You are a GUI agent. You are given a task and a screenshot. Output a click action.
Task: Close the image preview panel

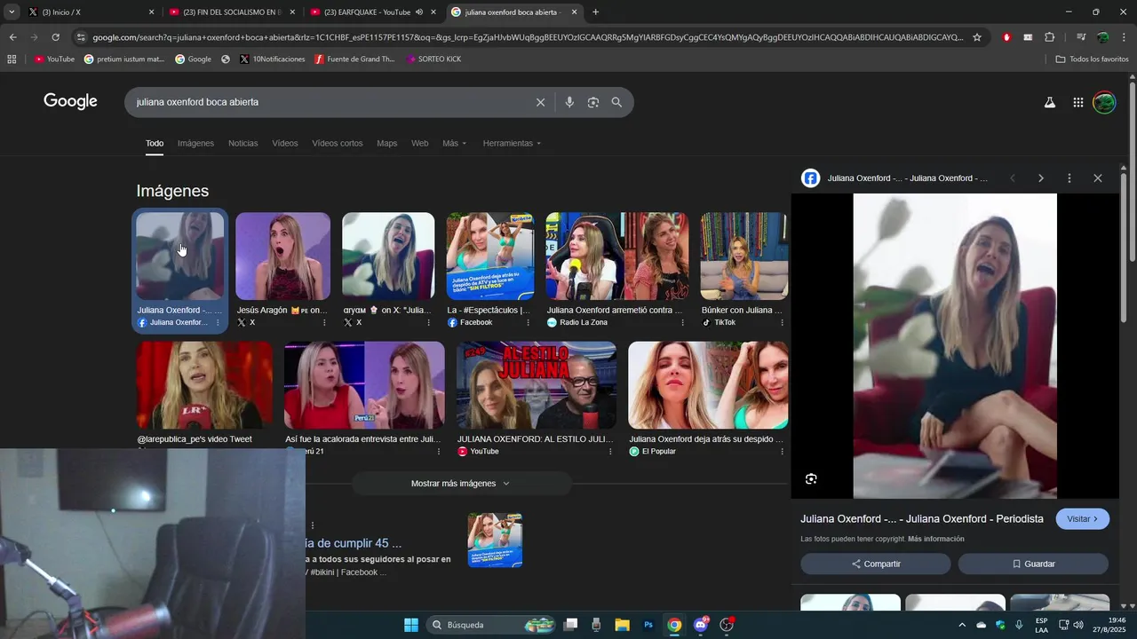(x=1098, y=178)
